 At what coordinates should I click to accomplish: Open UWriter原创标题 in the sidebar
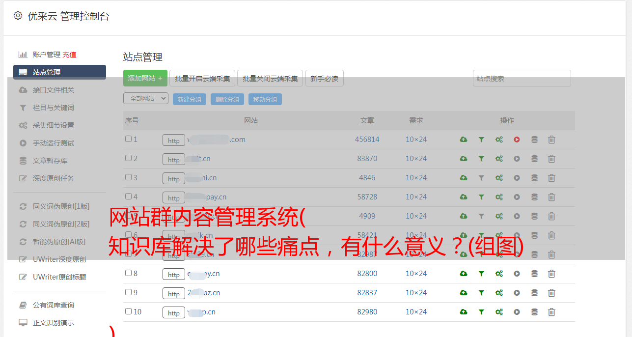click(x=59, y=277)
